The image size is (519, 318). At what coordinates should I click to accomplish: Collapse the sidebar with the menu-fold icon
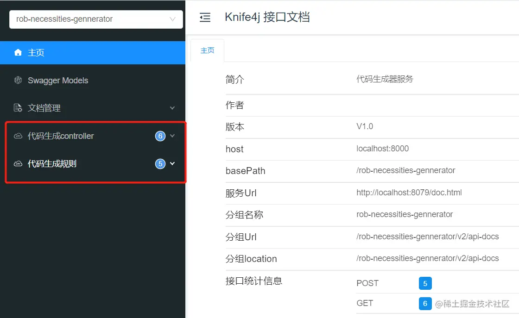[x=205, y=17]
